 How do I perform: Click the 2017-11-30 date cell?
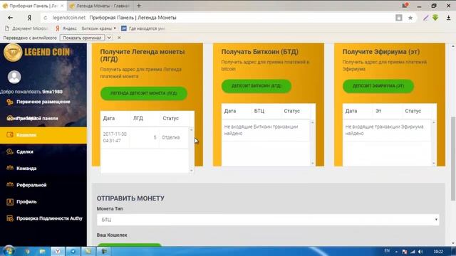(x=115, y=137)
